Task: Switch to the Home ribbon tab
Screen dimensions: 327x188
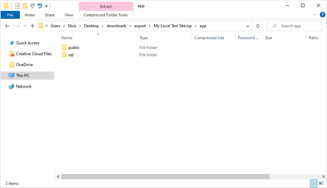Action: point(30,15)
